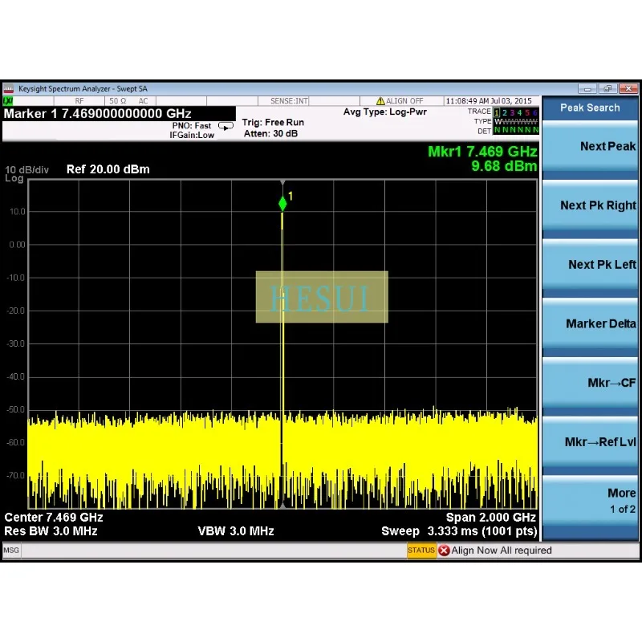
Task: Click the IFGain:Low text
Action: click(192, 135)
